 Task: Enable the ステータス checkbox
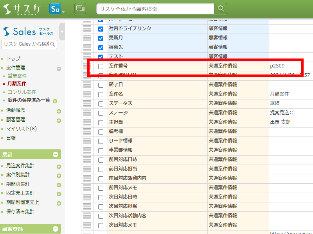[x=101, y=104]
